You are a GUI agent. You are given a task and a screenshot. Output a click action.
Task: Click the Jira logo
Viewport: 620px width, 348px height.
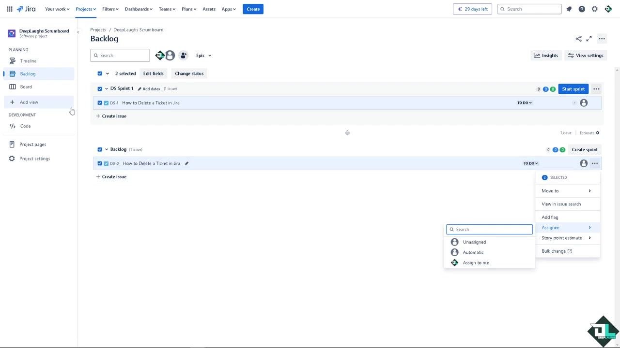pos(26,9)
